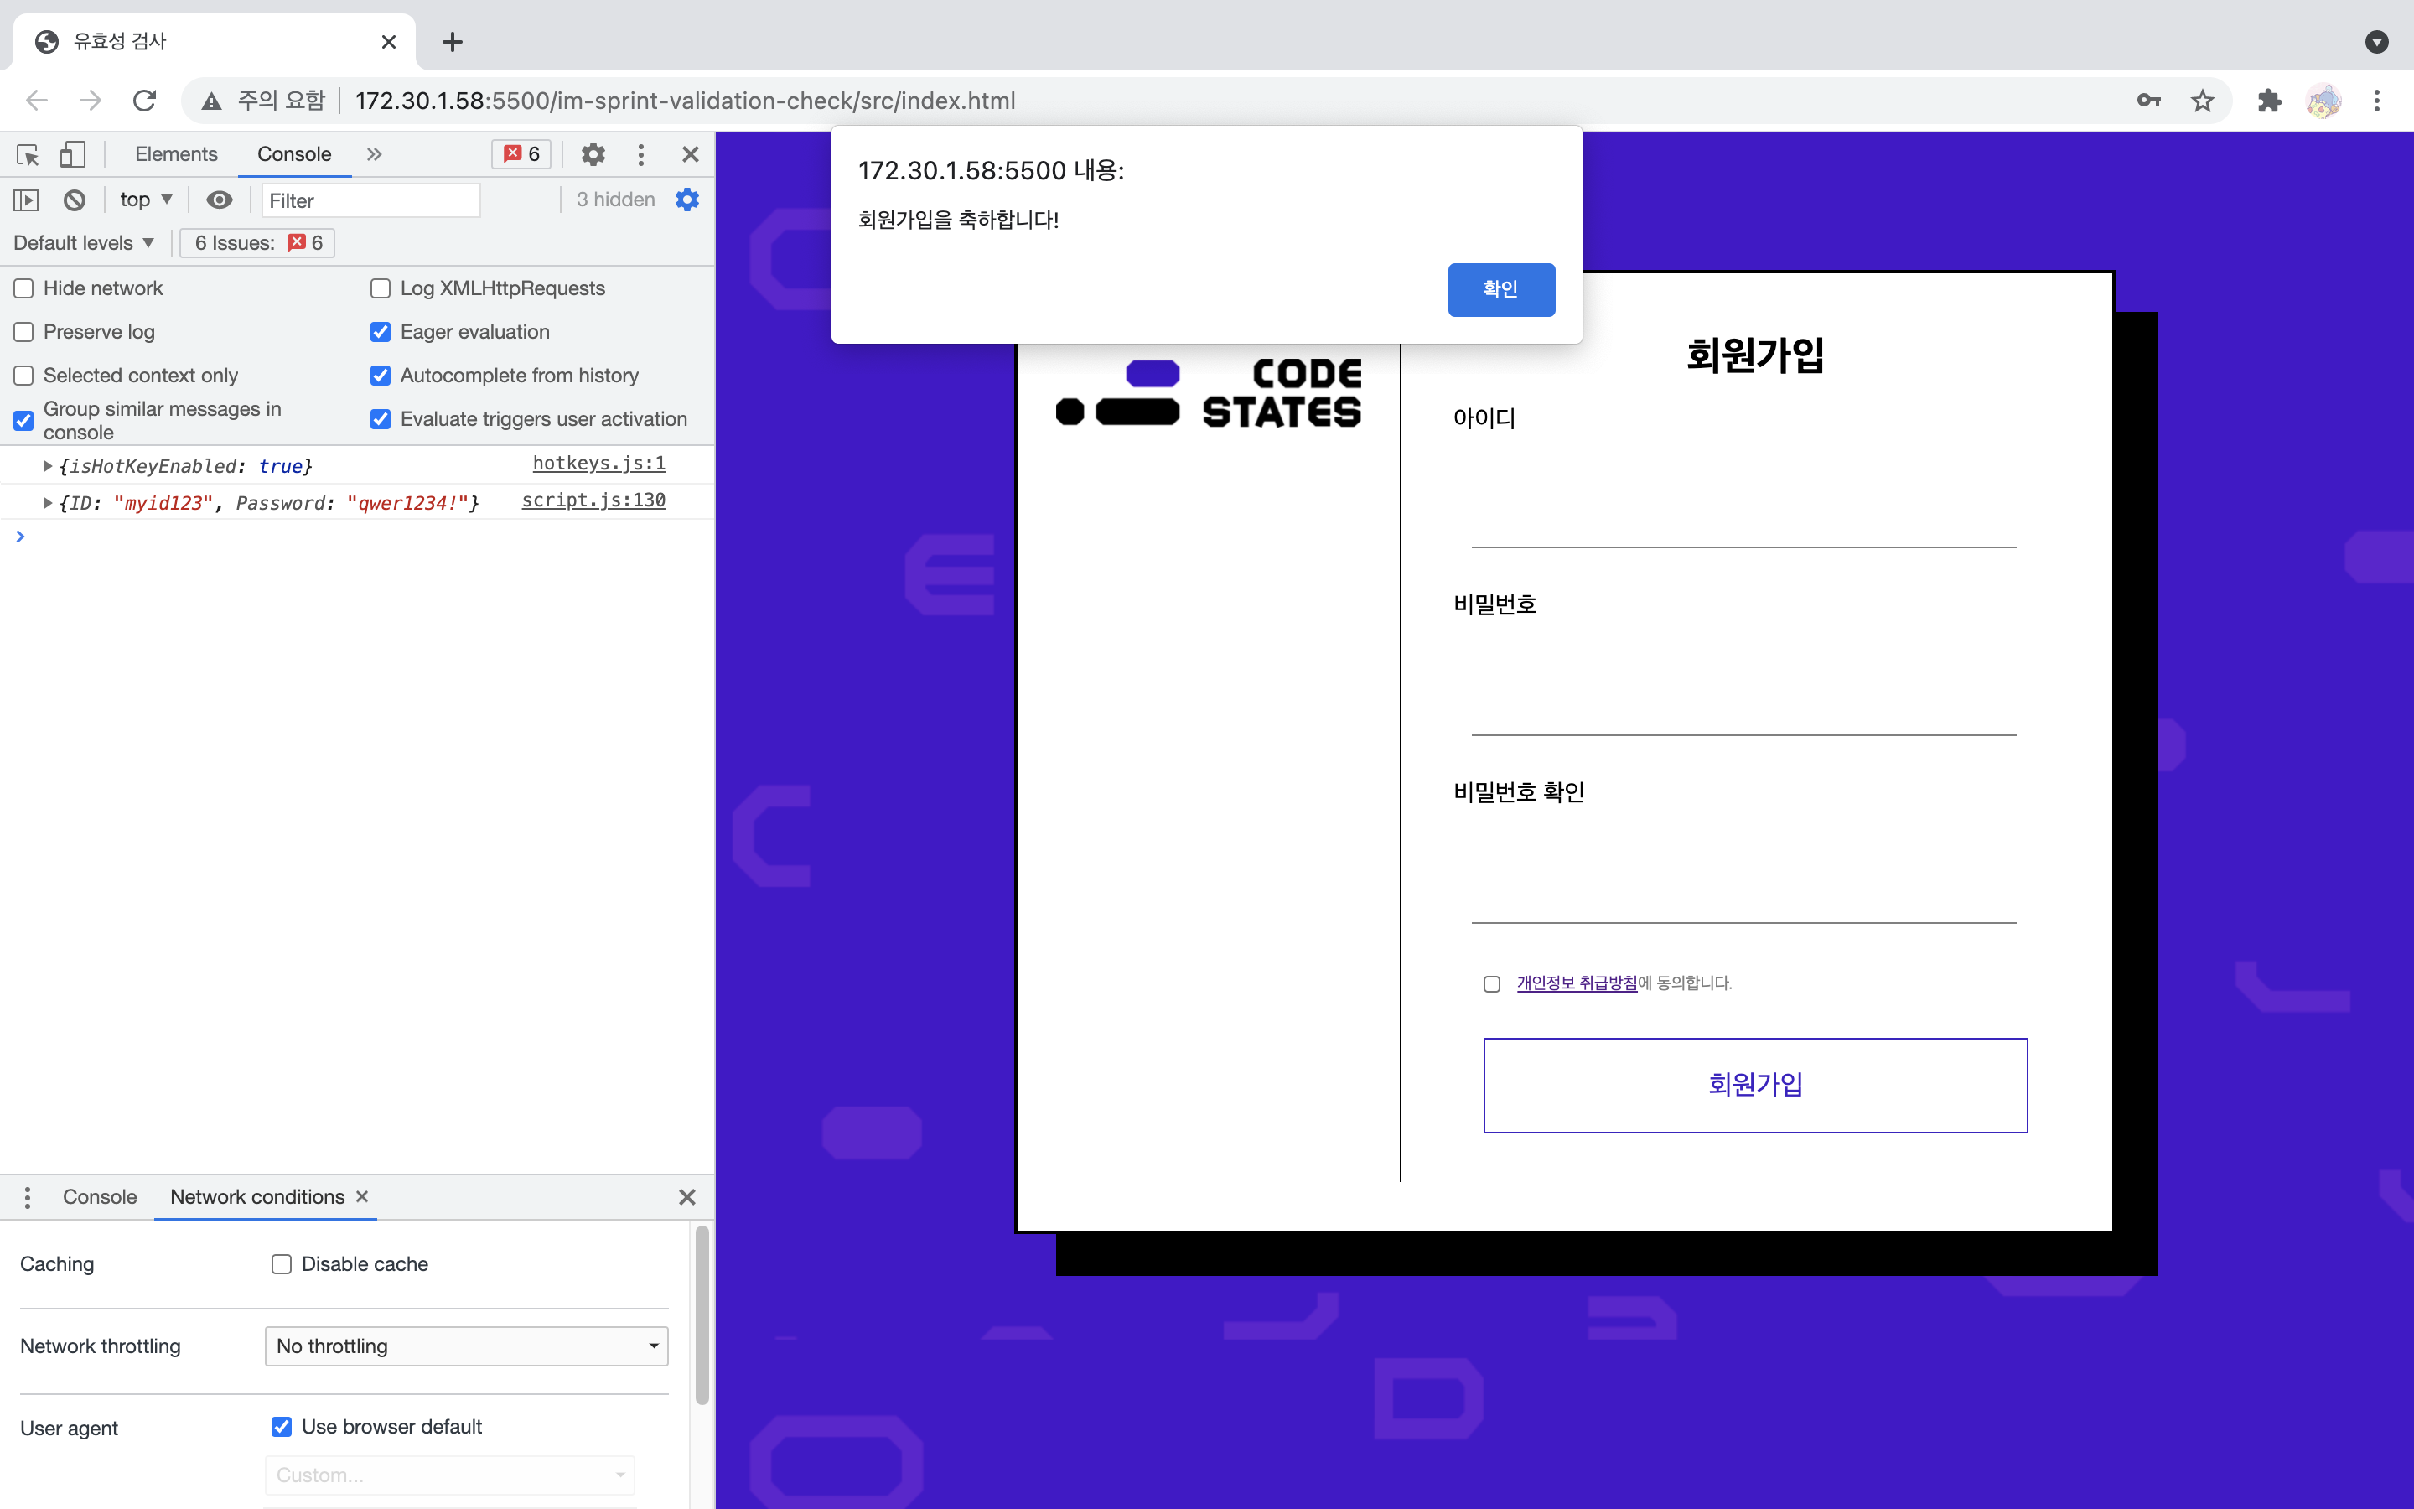Toggle the device toolbar icon
Image resolution: width=2414 pixels, height=1509 pixels.
pyautogui.click(x=72, y=155)
